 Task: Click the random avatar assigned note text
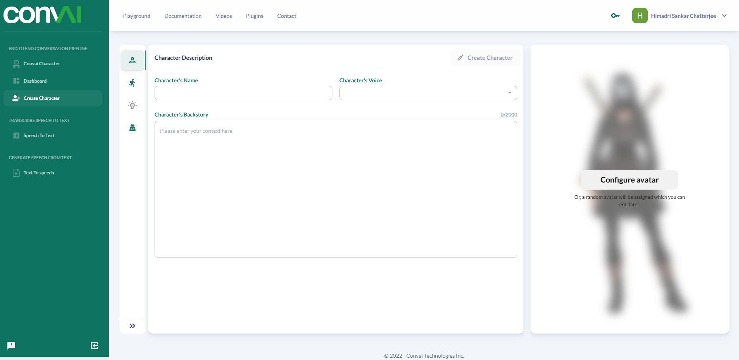click(x=629, y=201)
